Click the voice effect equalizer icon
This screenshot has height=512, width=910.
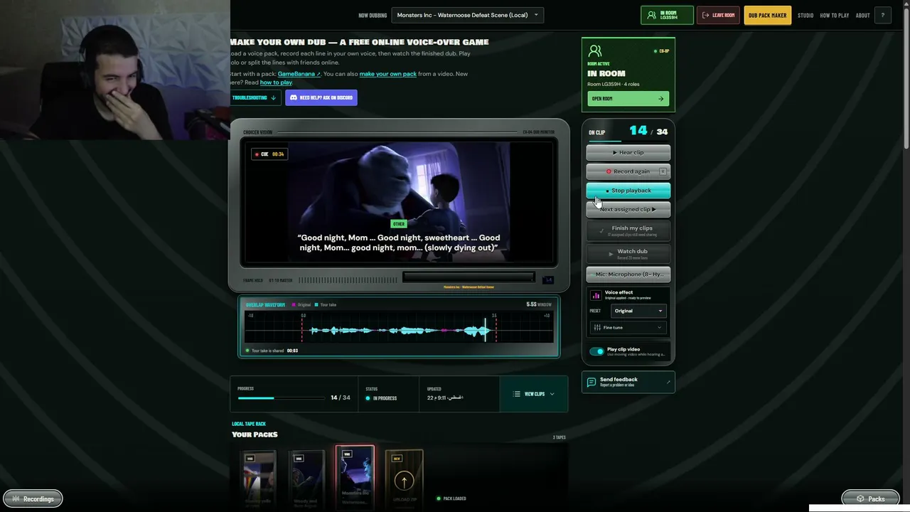(596, 295)
